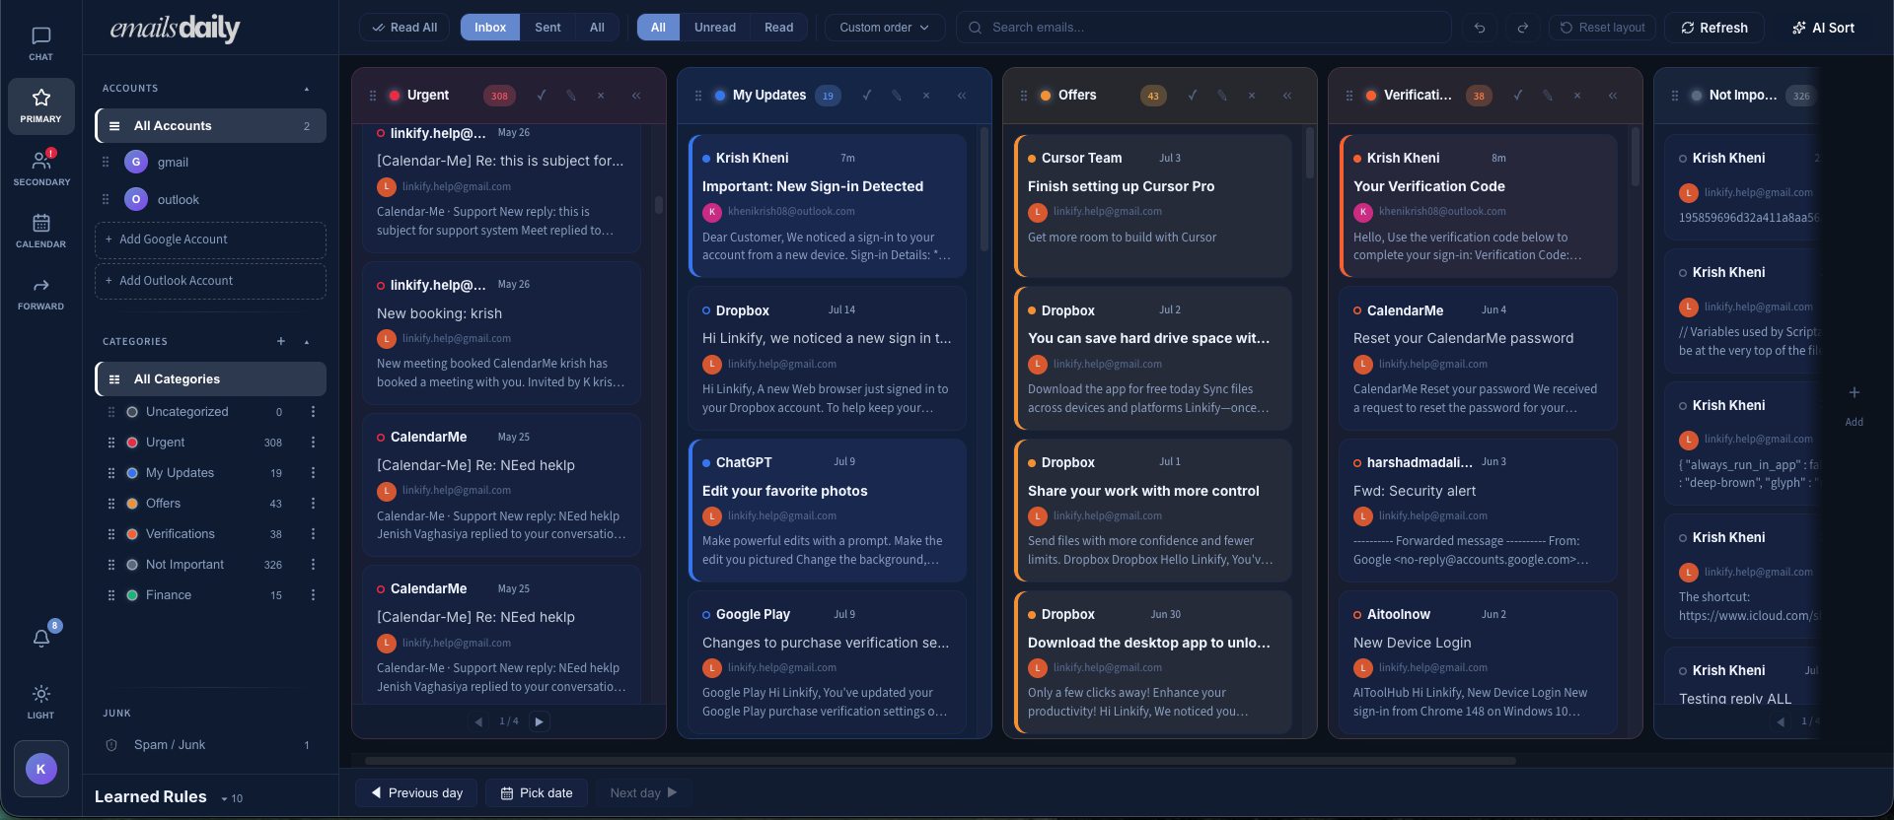This screenshot has height=820, width=1894.
Task: Click the undo arrow icon
Action: (1480, 28)
